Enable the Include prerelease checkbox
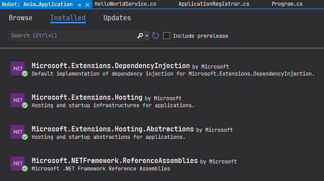The height and width of the screenshot is (181, 324). (x=167, y=36)
